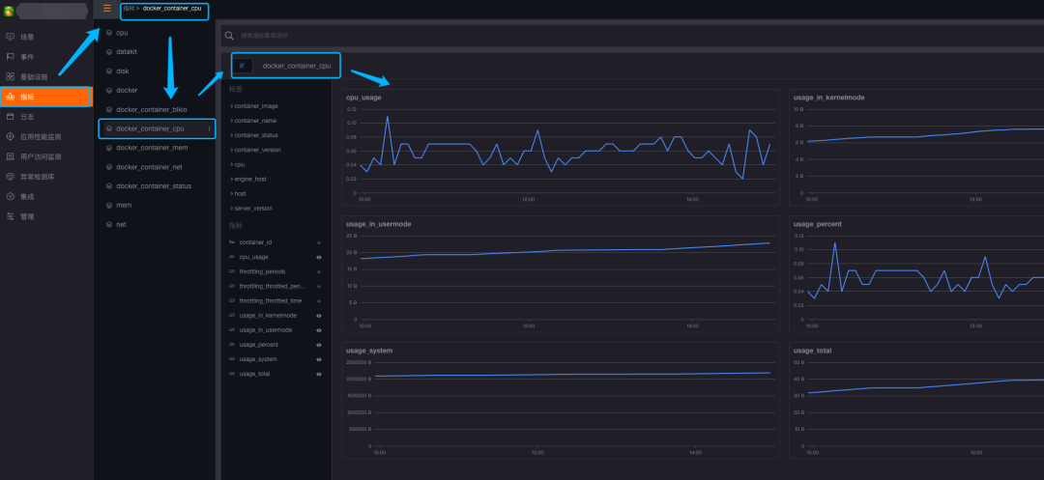Show the throttling_periods metric chart

tap(319, 272)
